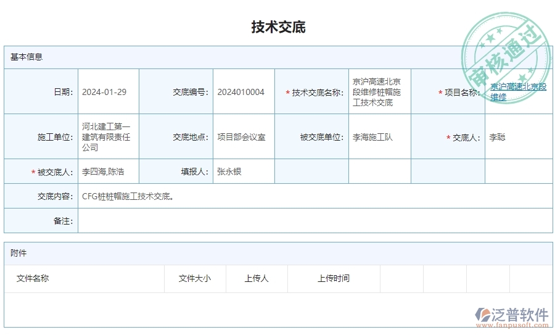Click the empty 备注 field

click(314, 221)
